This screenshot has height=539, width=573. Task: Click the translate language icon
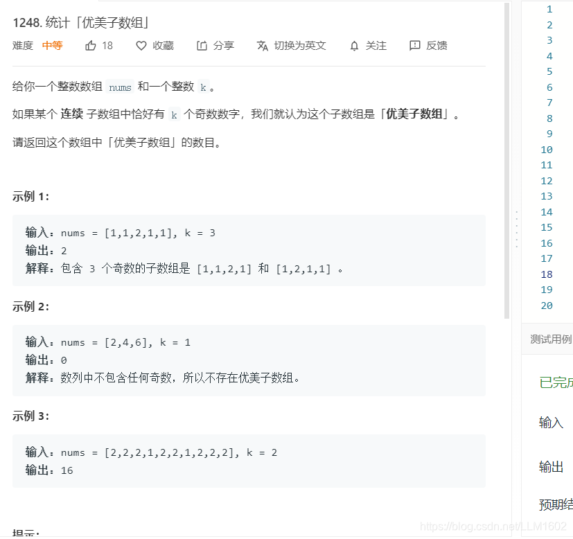pos(263,46)
